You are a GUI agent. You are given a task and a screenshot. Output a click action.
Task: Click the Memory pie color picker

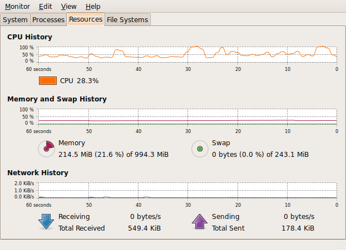tap(46, 149)
